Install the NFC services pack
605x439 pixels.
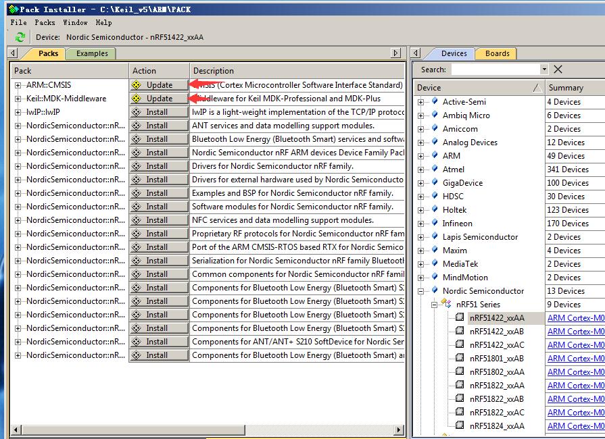point(159,219)
